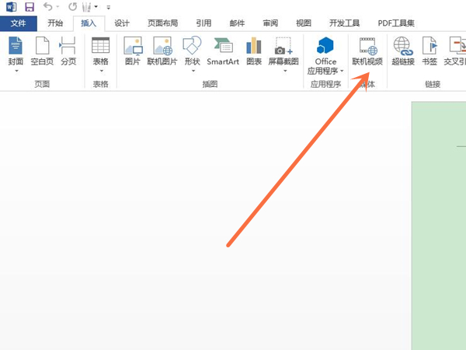The image size is (466, 350).
Task: Insert a Page Break (分页)
Action: tap(68, 48)
